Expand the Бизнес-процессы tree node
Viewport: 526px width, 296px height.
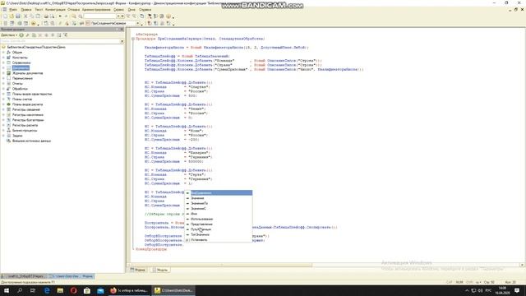pyautogui.click(x=3, y=130)
